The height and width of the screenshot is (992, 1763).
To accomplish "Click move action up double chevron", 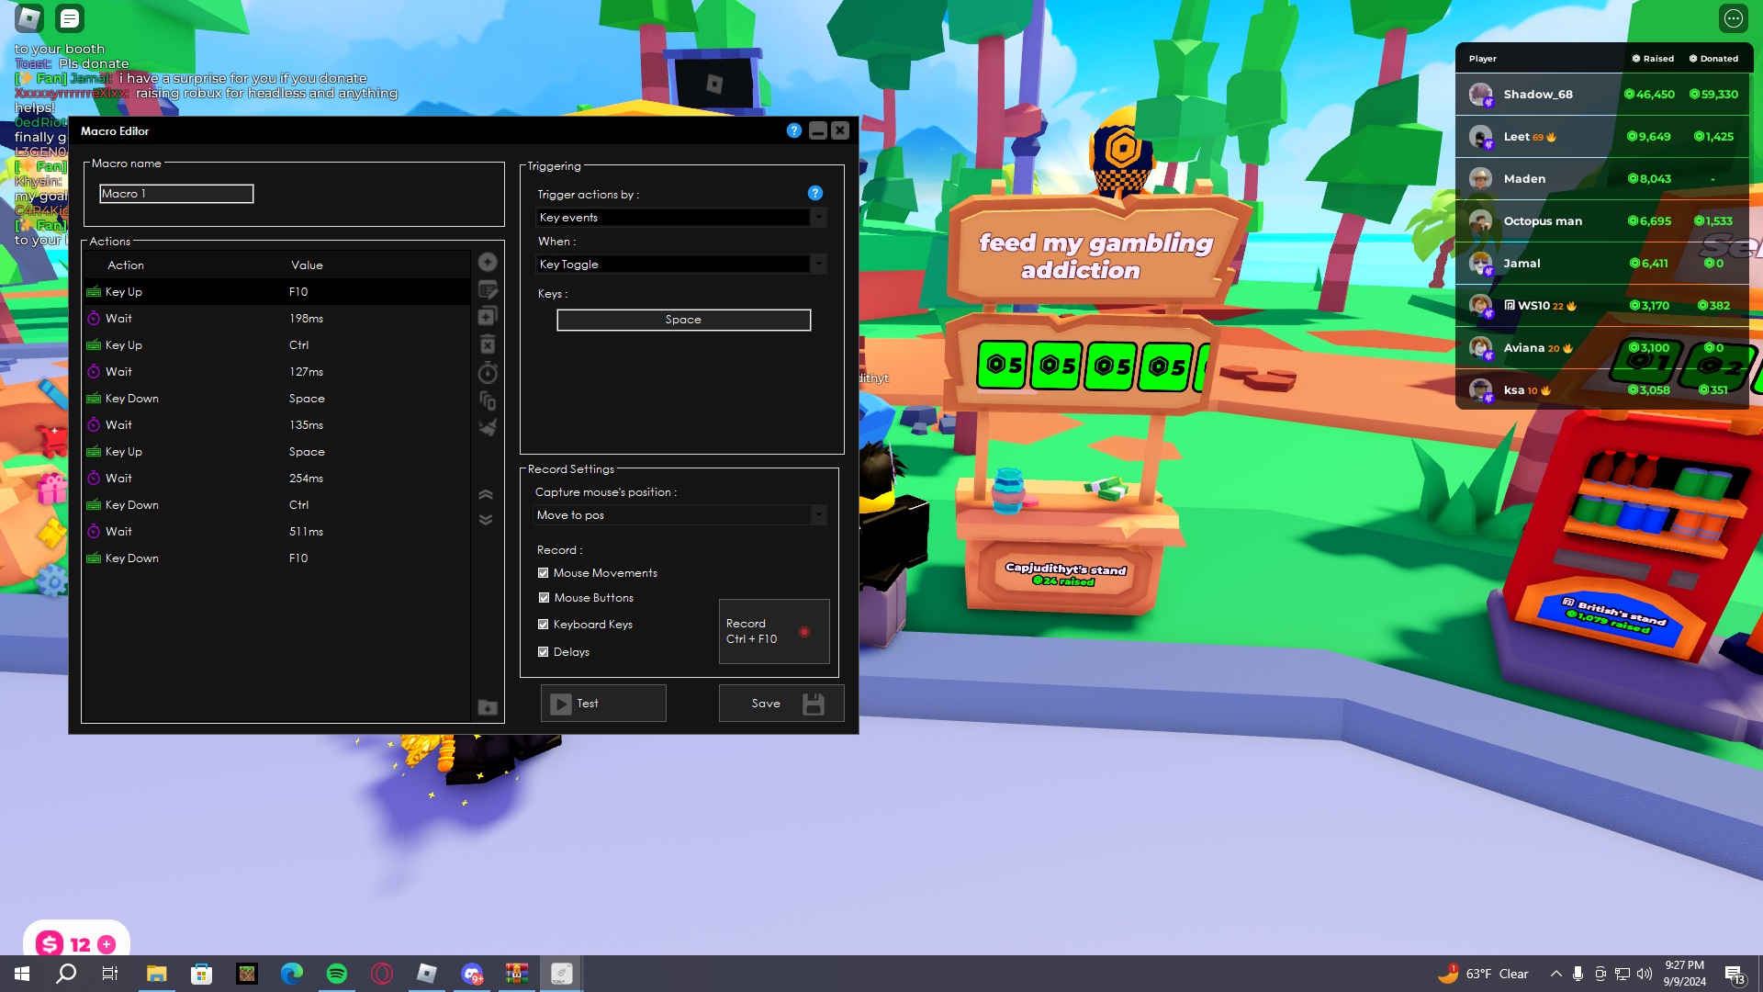I will tap(486, 495).
